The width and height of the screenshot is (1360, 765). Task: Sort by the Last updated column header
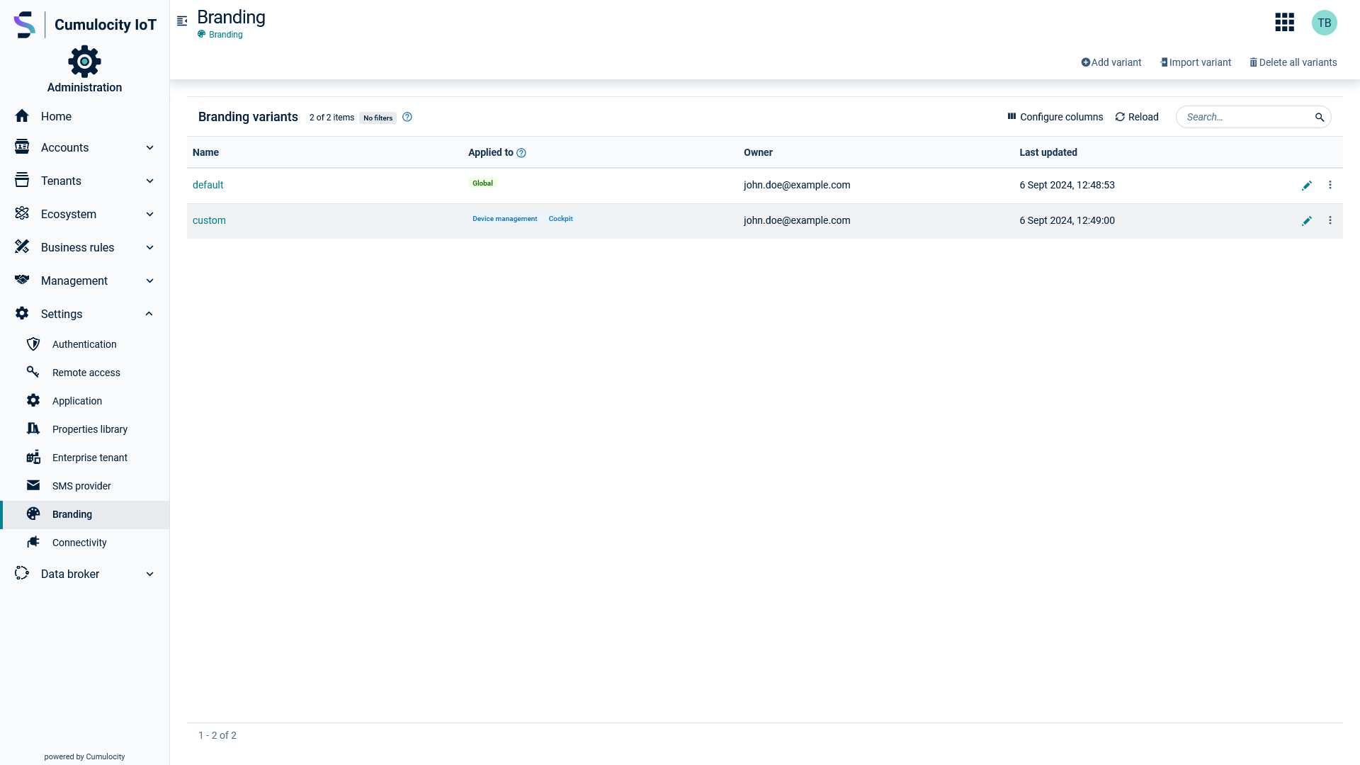pos(1048,152)
